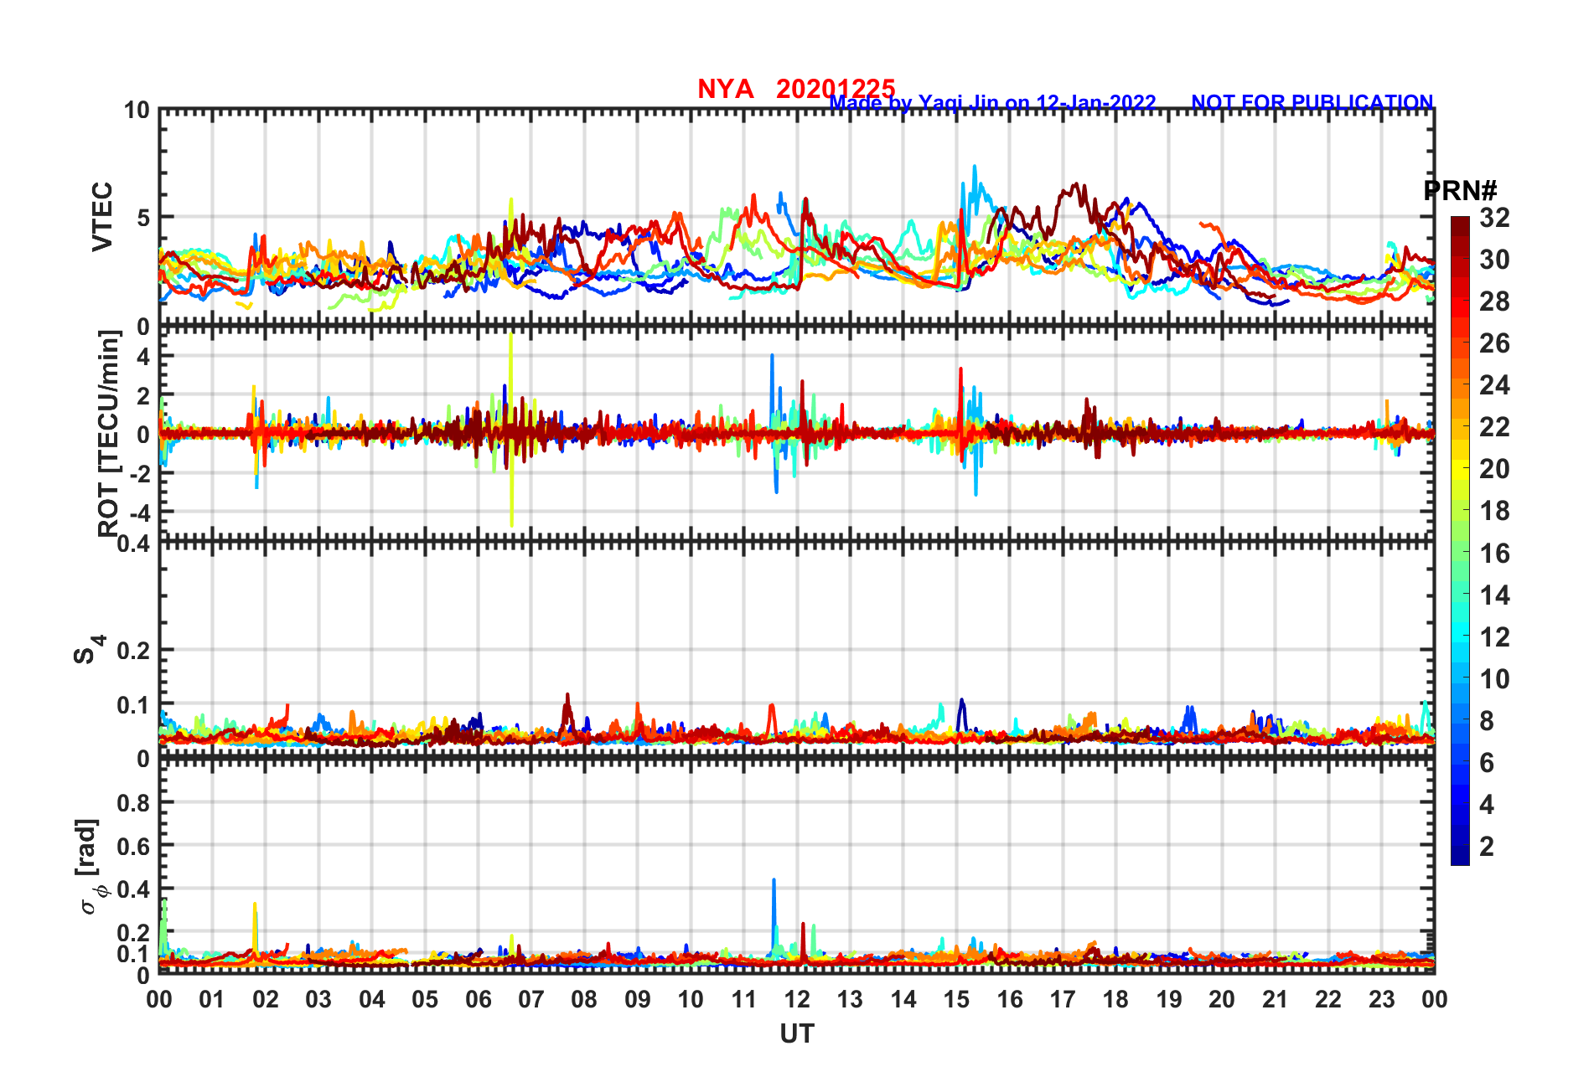Click the PRN colorbar at the cyan region near 12
The image size is (1594, 1082).
[1460, 636]
